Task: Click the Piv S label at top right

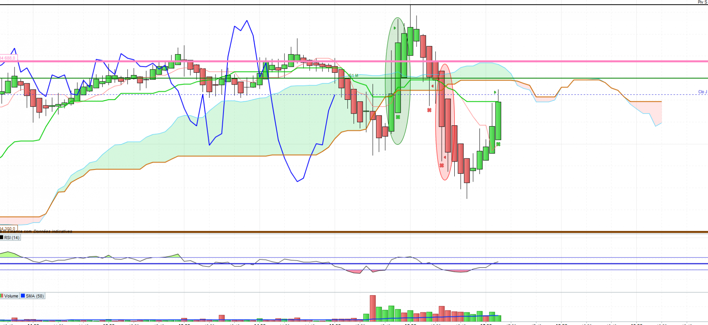Action: (x=702, y=2)
